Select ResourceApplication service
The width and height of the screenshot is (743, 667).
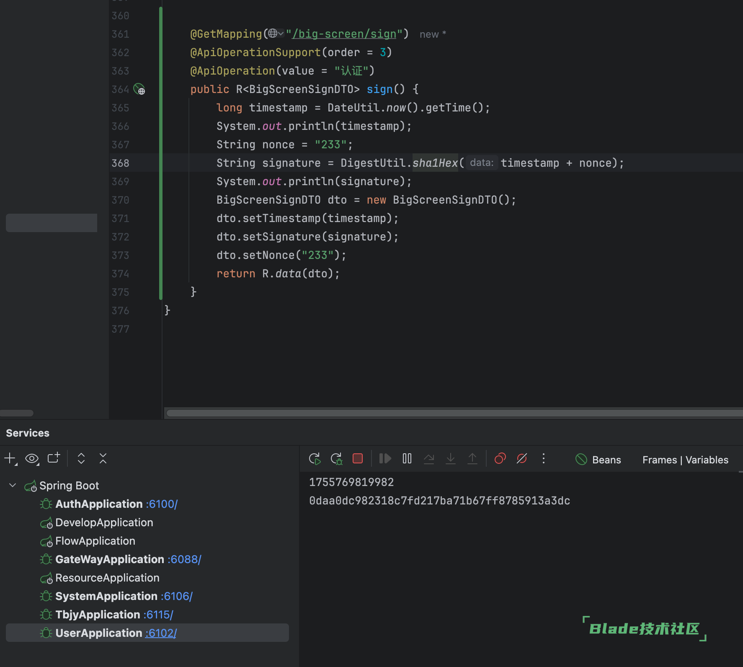click(x=107, y=577)
